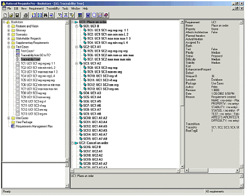Expand the Supplementary Requirements folder

pos(9,43)
